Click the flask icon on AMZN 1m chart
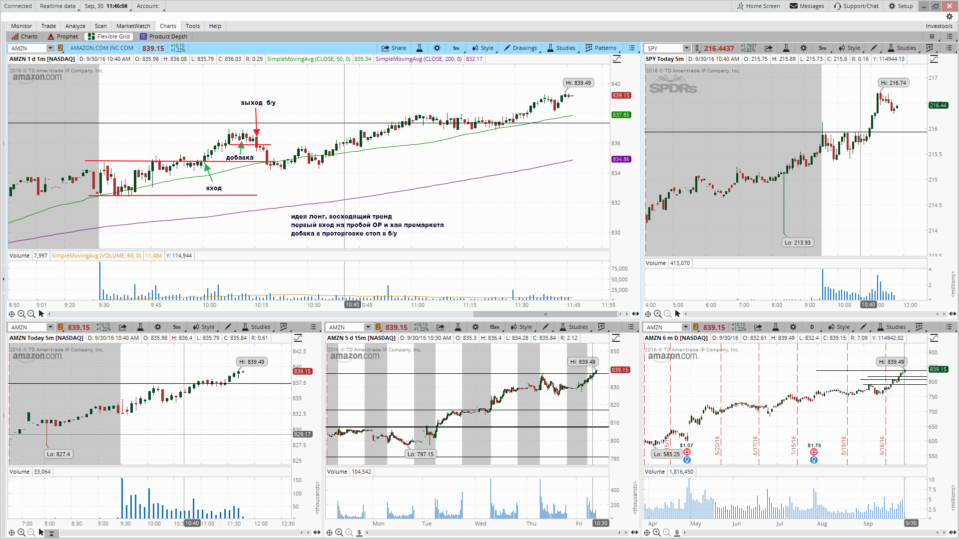The height and width of the screenshot is (539, 959). tap(420, 48)
